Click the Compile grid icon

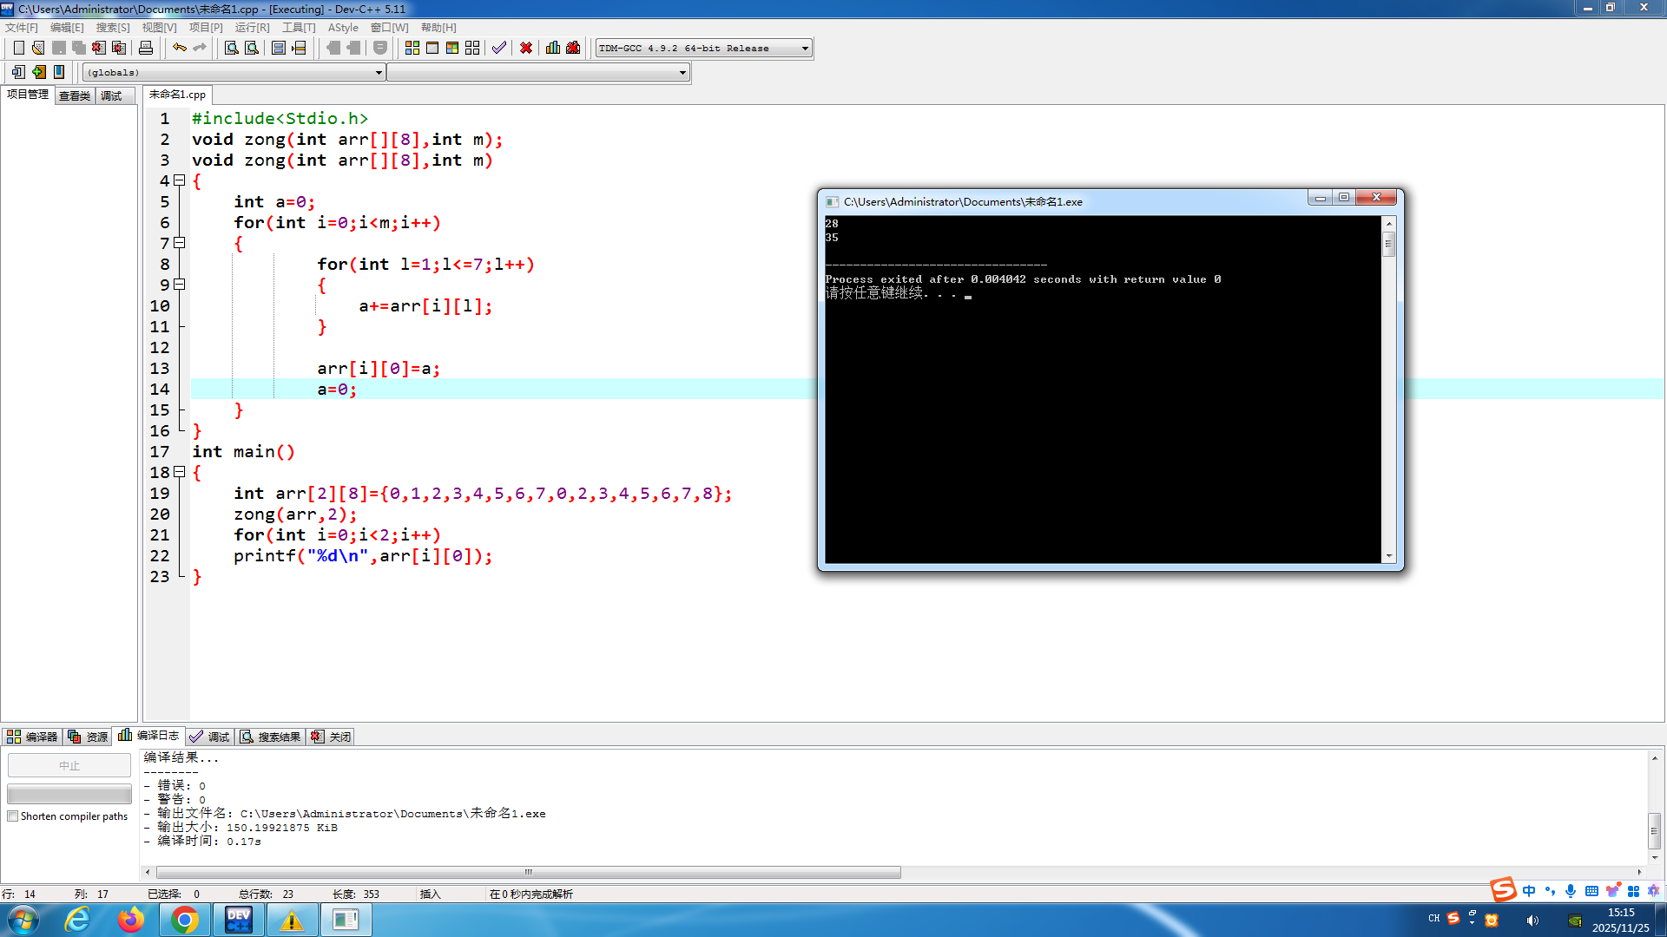[412, 48]
